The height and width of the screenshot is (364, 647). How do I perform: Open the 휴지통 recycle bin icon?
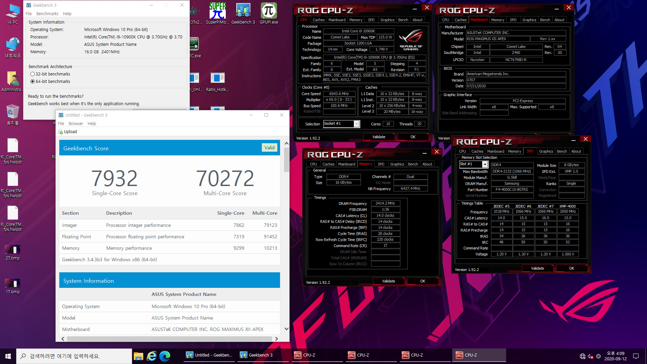13,115
